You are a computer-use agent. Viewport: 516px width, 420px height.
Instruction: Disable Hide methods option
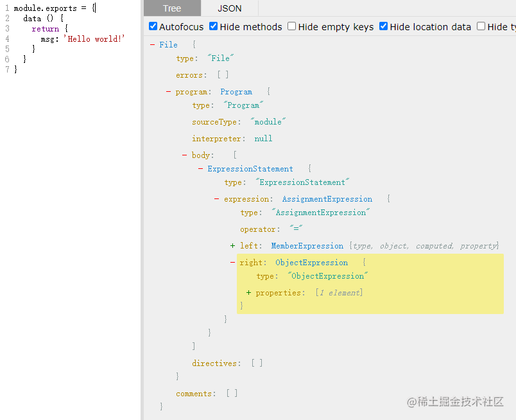[x=214, y=26]
